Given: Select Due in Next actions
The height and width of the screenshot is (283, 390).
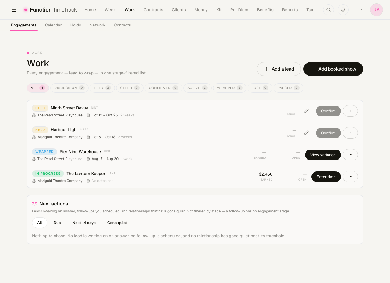Looking at the screenshot, I should click(x=57, y=223).
